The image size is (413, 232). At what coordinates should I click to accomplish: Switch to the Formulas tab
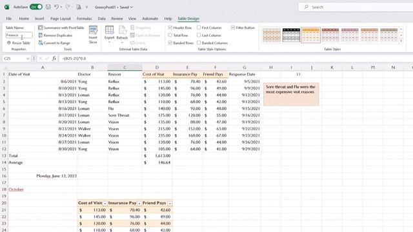(x=85, y=19)
